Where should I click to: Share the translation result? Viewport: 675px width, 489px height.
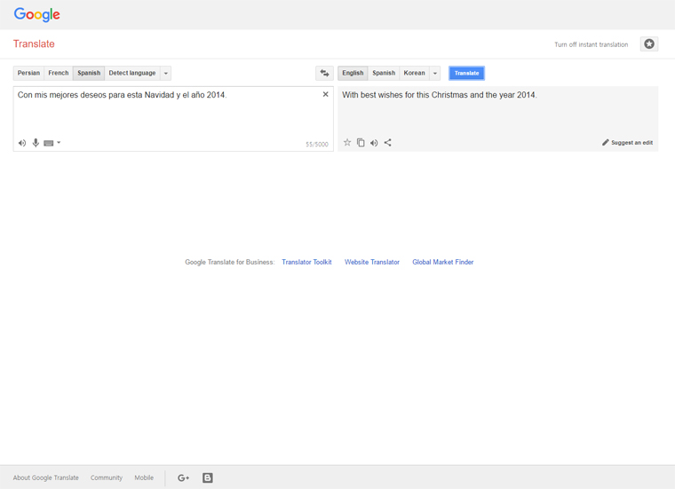(388, 142)
